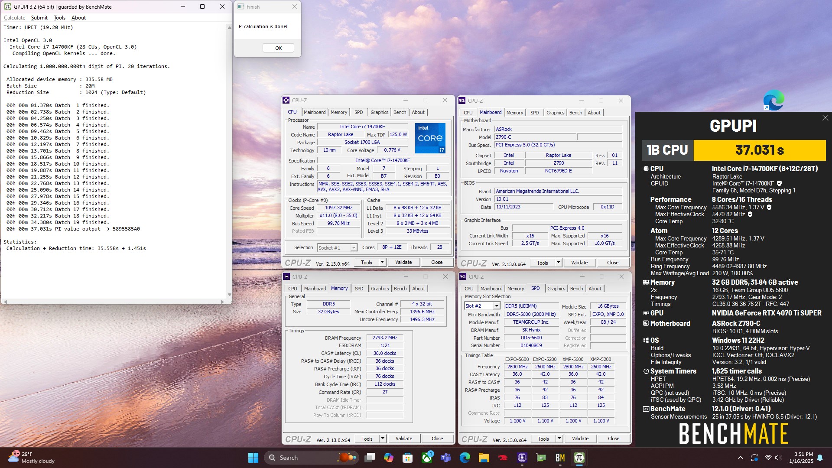Open Microsoft Teams taskbar icon
This screenshot has width=832, height=468.
[445, 458]
